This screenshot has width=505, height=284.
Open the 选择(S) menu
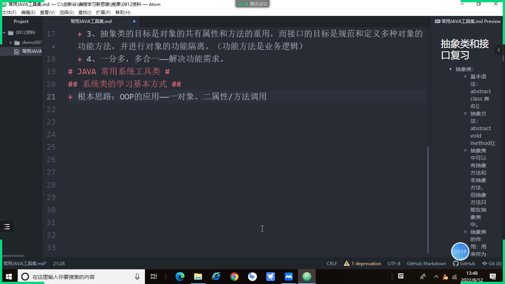pos(67,12)
